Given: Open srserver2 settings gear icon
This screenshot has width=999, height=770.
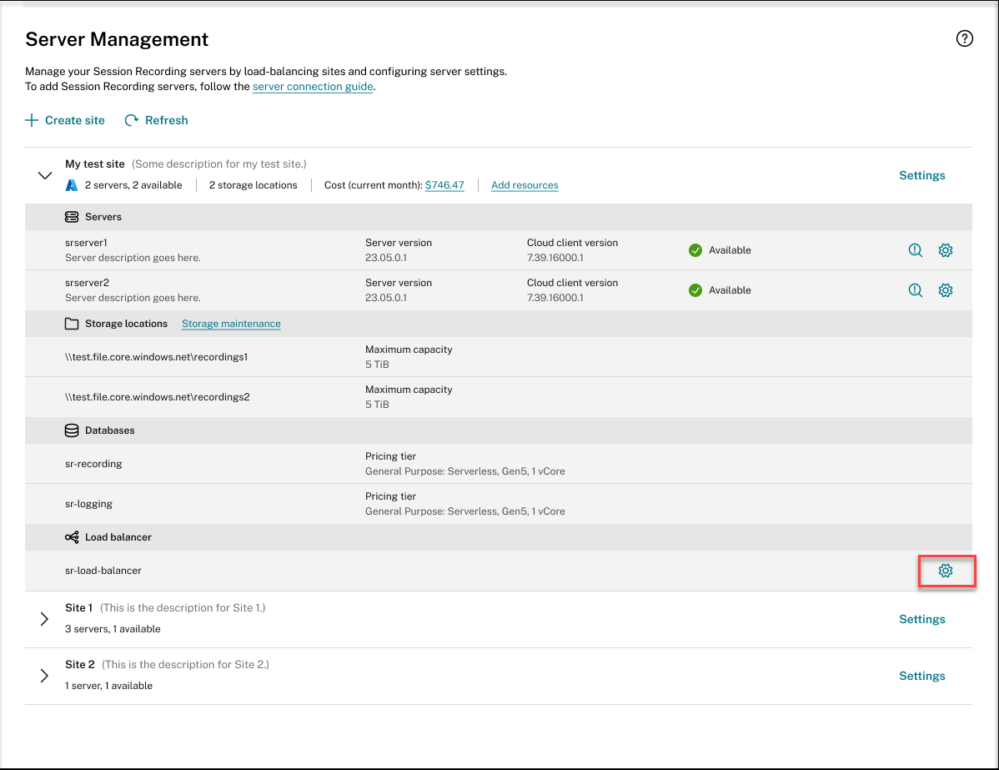Looking at the screenshot, I should point(945,290).
